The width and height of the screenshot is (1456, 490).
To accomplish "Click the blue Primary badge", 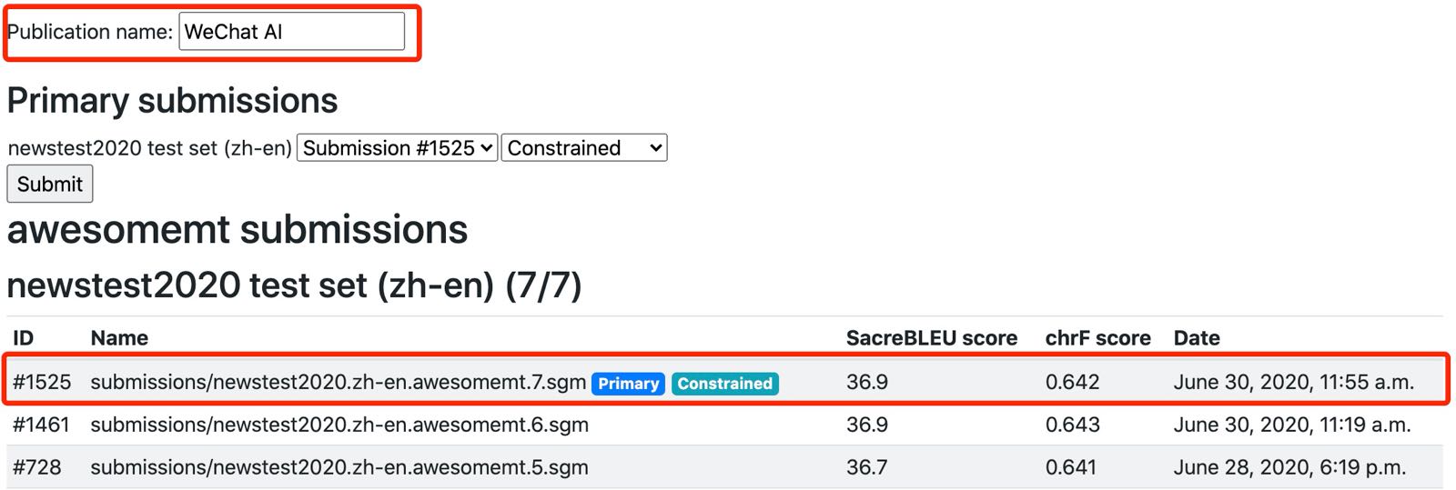I will click(628, 384).
